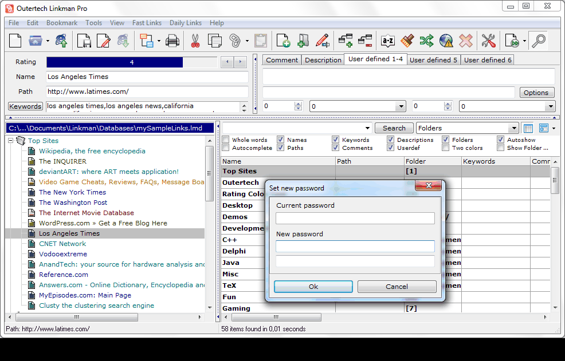Close the Set new password dialog
The width and height of the screenshot is (565, 361).
coord(429,185)
